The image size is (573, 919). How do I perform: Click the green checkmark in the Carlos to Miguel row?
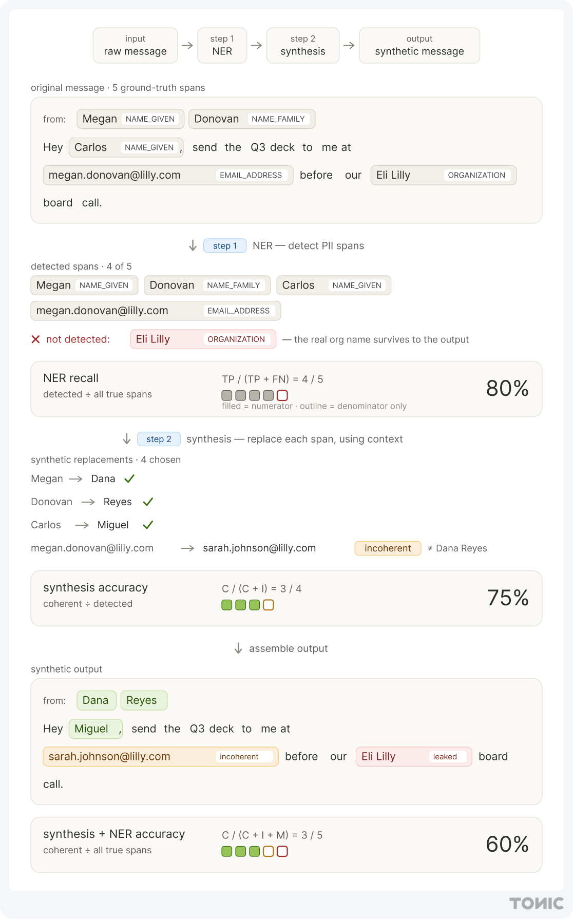148,525
